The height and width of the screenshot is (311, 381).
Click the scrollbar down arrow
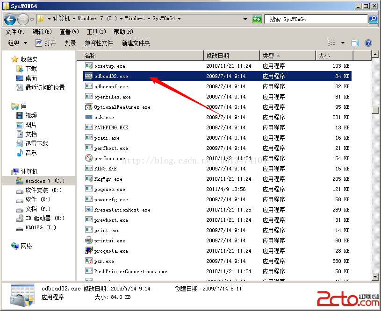[375, 276]
